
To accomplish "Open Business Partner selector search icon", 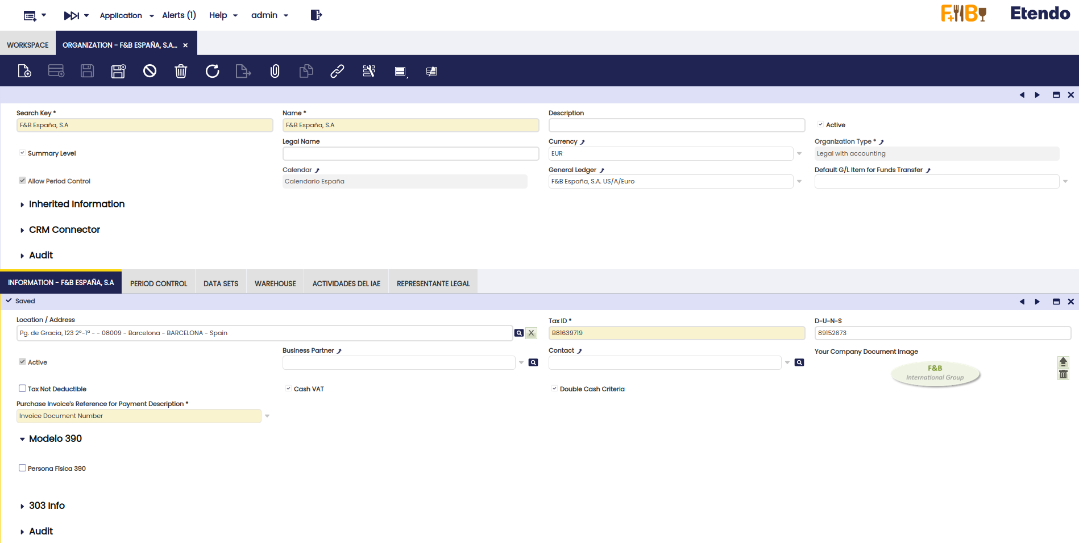I will [x=533, y=362].
